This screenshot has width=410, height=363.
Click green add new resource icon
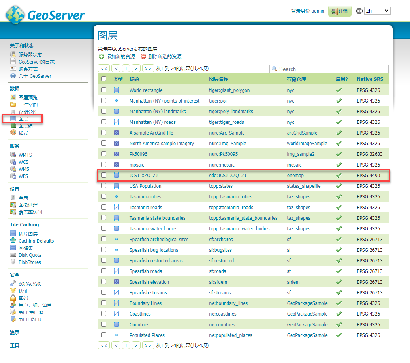pos(102,57)
